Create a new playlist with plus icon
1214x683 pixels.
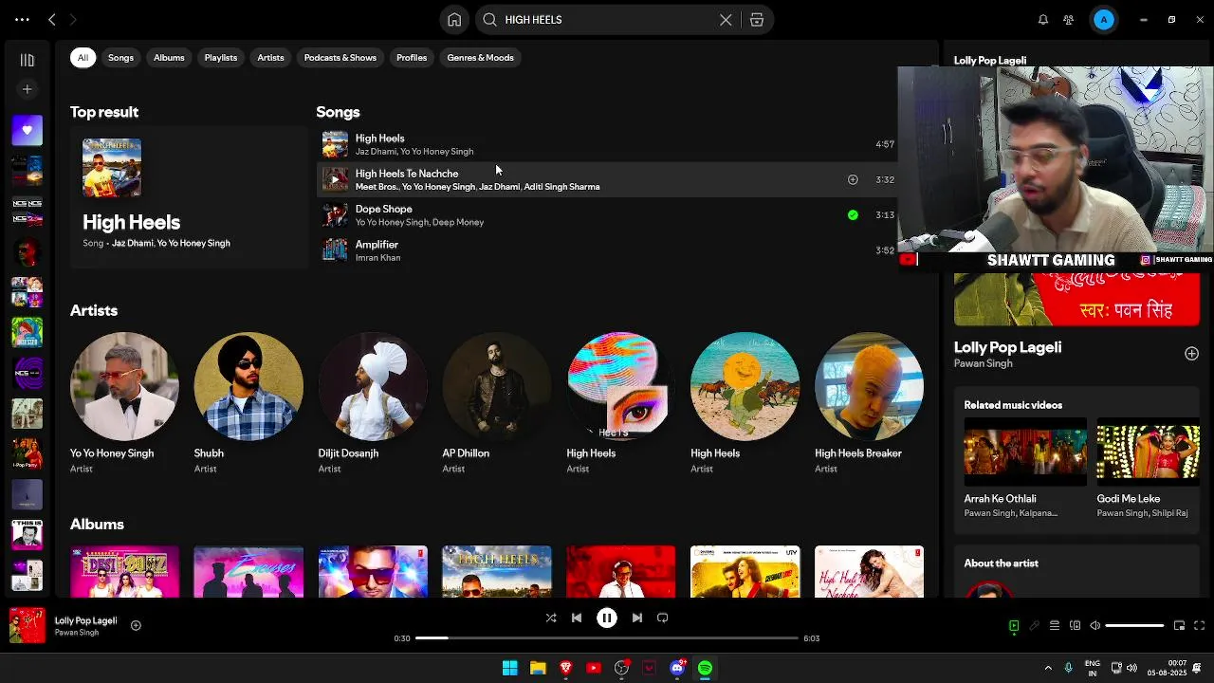click(28, 89)
